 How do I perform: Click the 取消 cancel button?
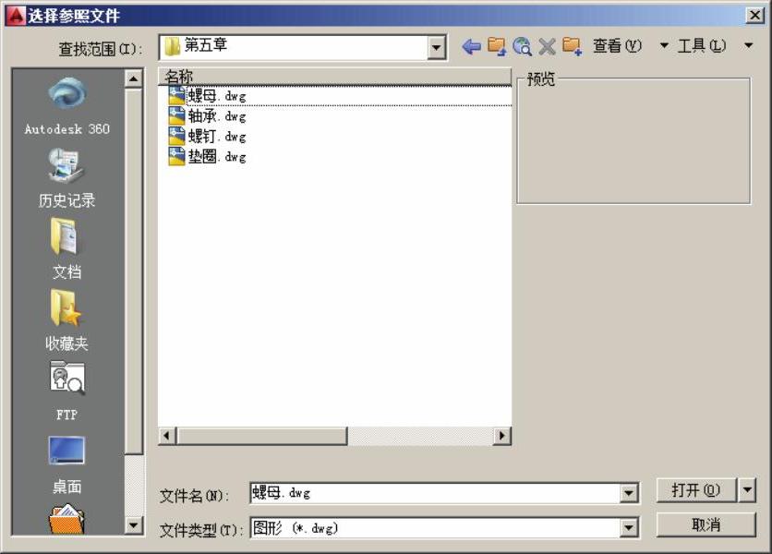(x=706, y=524)
